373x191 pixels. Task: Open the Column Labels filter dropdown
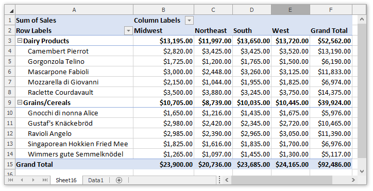[189, 21]
